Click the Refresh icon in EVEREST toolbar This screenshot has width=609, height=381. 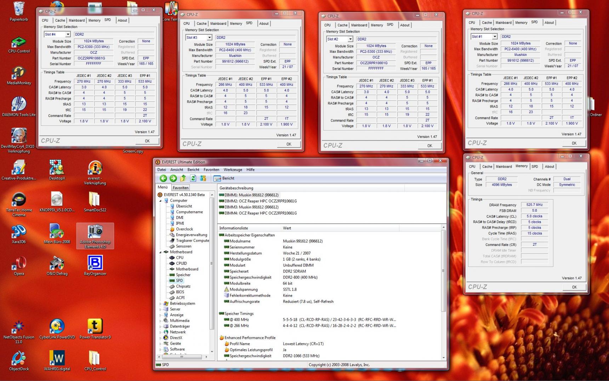click(x=193, y=178)
